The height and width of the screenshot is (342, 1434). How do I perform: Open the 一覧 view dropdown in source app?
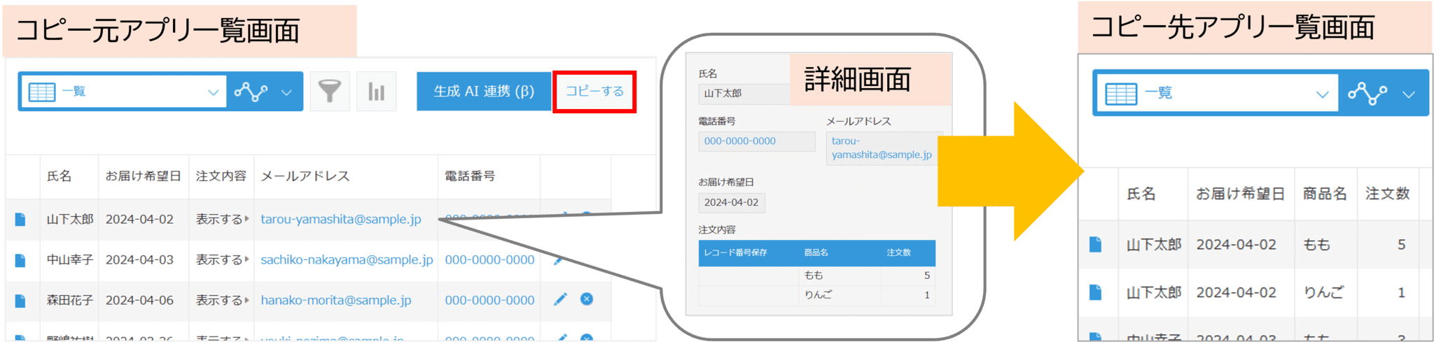coord(124,92)
